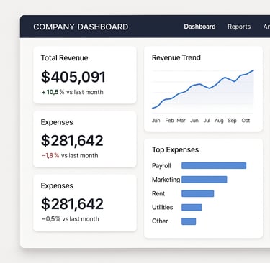The image size is (270, 263).
Task: Open the Dashboard nav tab
Action: [199, 27]
